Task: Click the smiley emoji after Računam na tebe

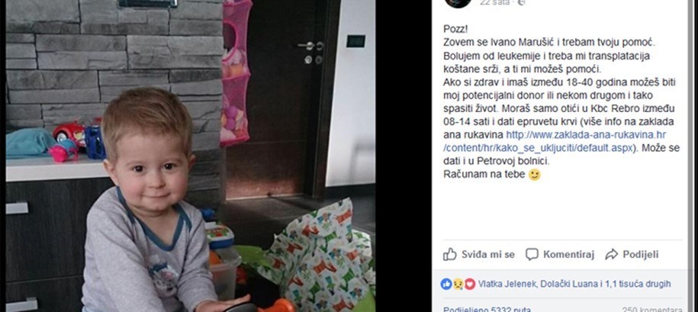Action: click(x=534, y=175)
